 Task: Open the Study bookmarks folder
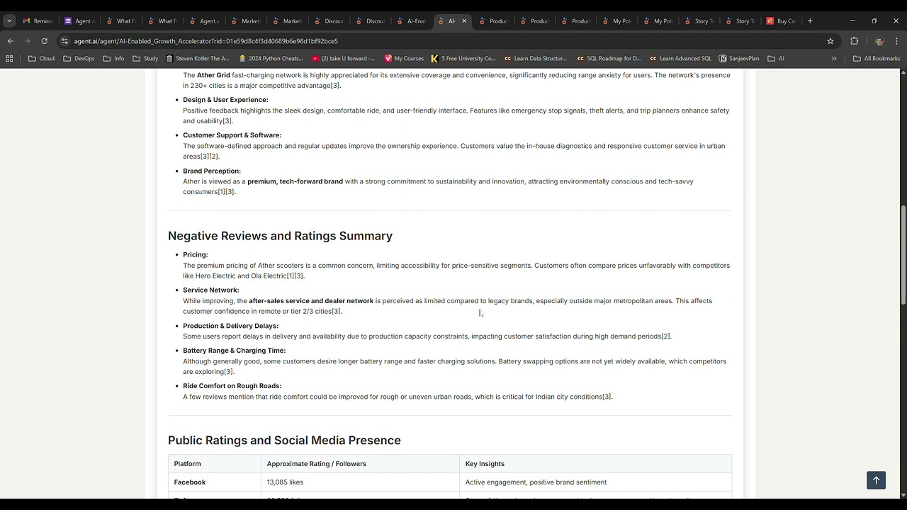[145, 58]
